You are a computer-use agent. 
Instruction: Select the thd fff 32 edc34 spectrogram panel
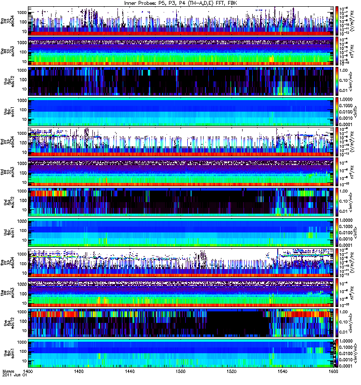(x=181, y=141)
